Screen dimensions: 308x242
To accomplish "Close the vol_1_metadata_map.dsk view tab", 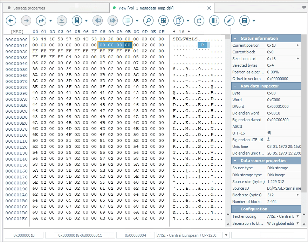I will click(209, 8).
